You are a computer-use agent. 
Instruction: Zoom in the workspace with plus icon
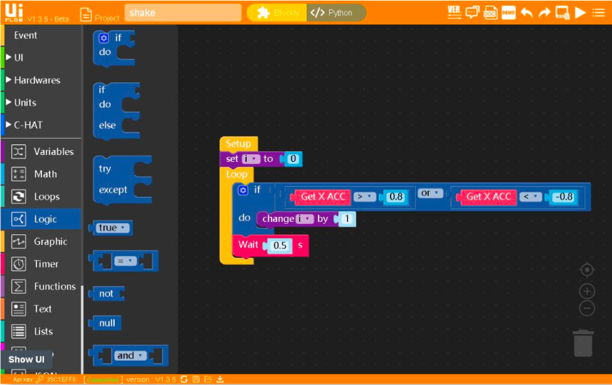(587, 291)
